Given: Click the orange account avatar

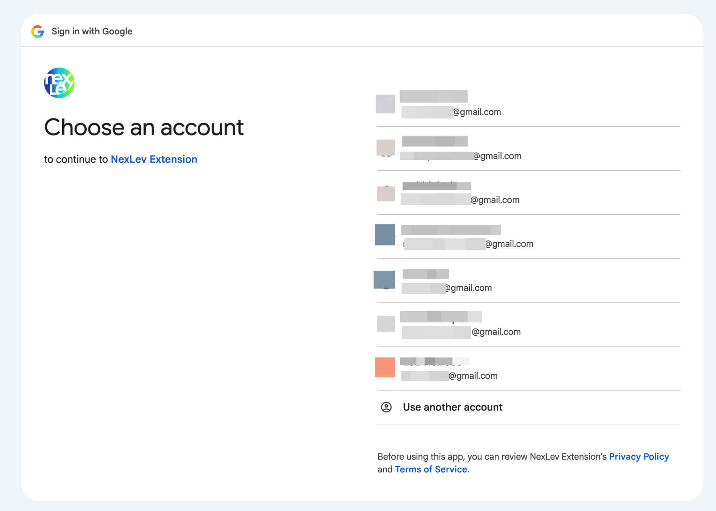Looking at the screenshot, I should tap(385, 367).
